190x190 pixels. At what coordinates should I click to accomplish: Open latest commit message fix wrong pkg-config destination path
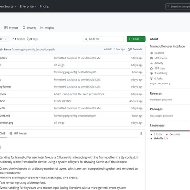[33, 49]
